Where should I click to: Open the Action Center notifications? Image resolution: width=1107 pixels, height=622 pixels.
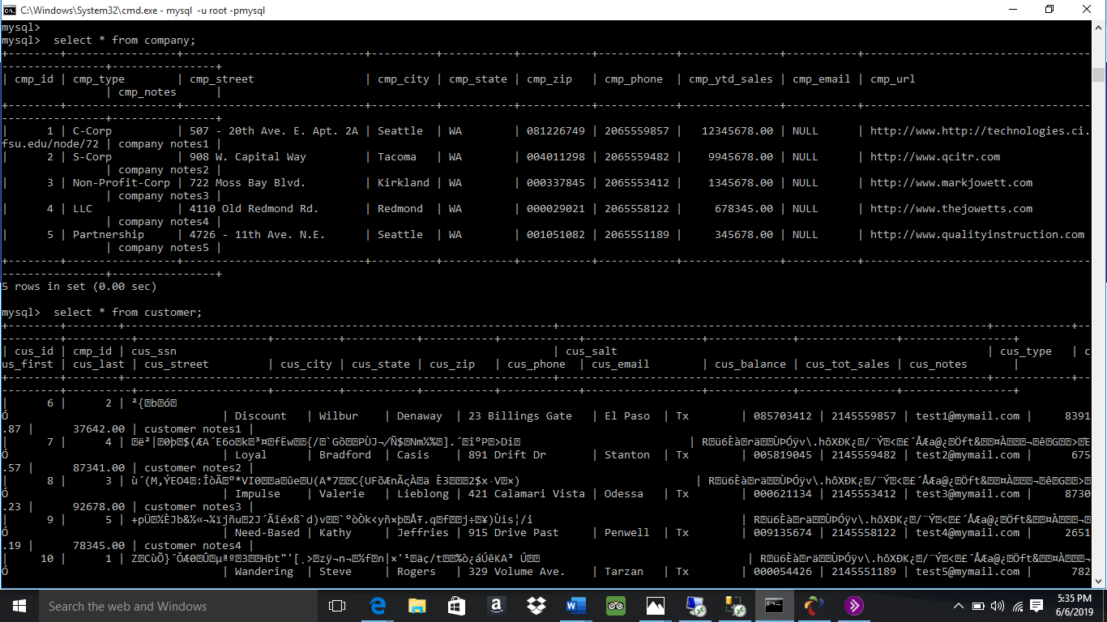pos(1036,606)
